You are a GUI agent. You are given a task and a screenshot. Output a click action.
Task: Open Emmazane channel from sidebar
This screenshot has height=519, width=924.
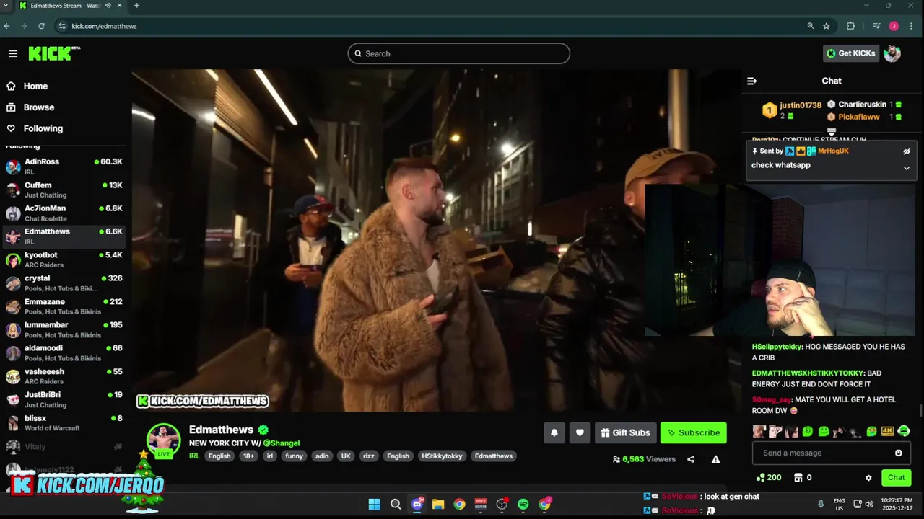point(65,306)
